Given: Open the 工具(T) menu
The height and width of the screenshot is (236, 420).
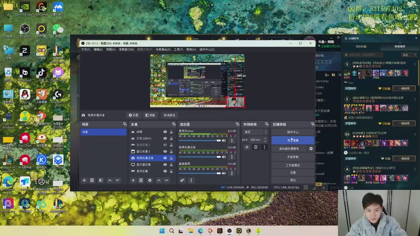Looking at the screenshot, I should pos(178,49).
